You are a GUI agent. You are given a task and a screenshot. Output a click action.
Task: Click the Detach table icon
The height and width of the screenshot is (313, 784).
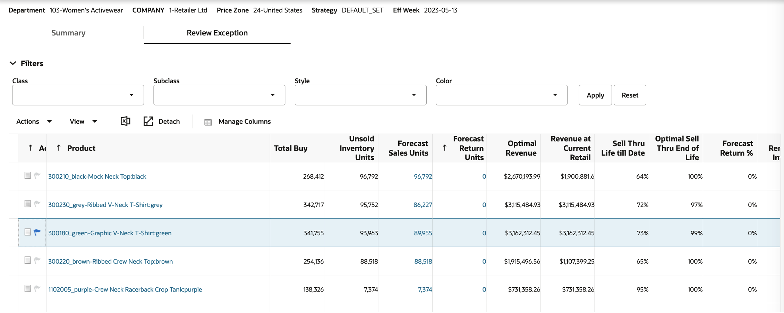tap(148, 121)
